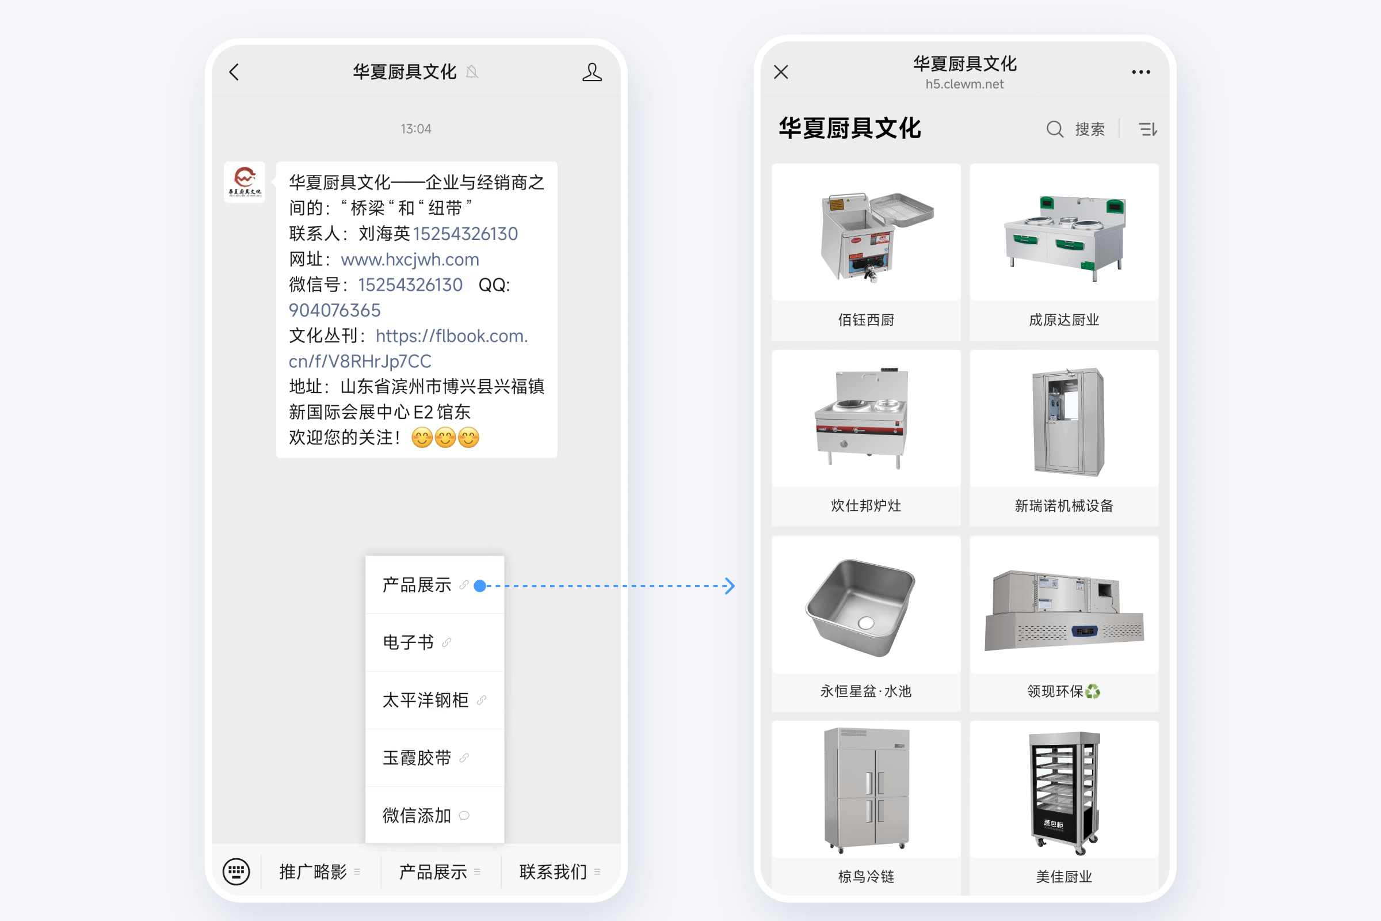Tap the QQ number 904076365
Viewport: 1381px width, 921px height.
pos(335,310)
